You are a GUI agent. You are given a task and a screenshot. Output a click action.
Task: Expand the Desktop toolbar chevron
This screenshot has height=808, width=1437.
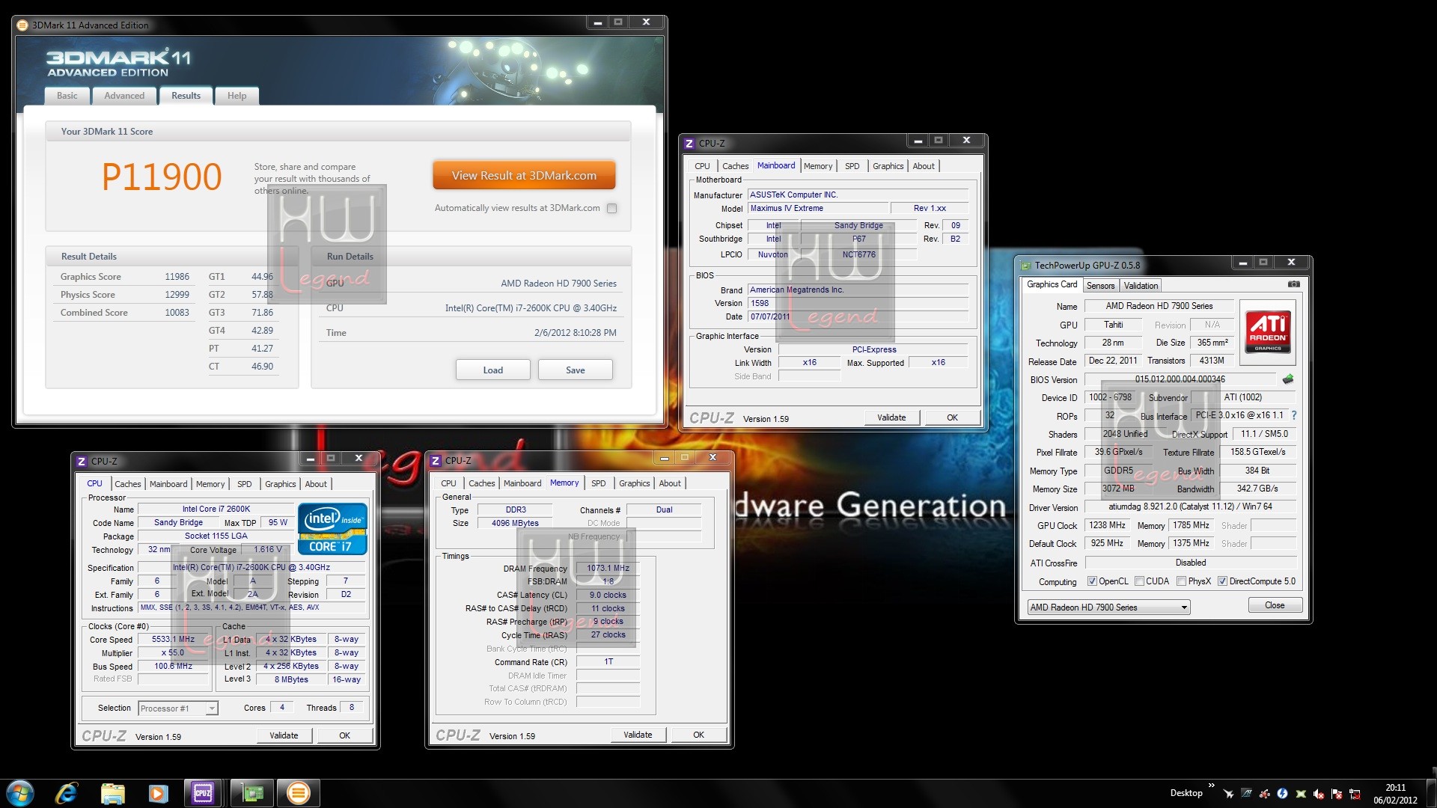pyautogui.click(x=1211, y=786)
